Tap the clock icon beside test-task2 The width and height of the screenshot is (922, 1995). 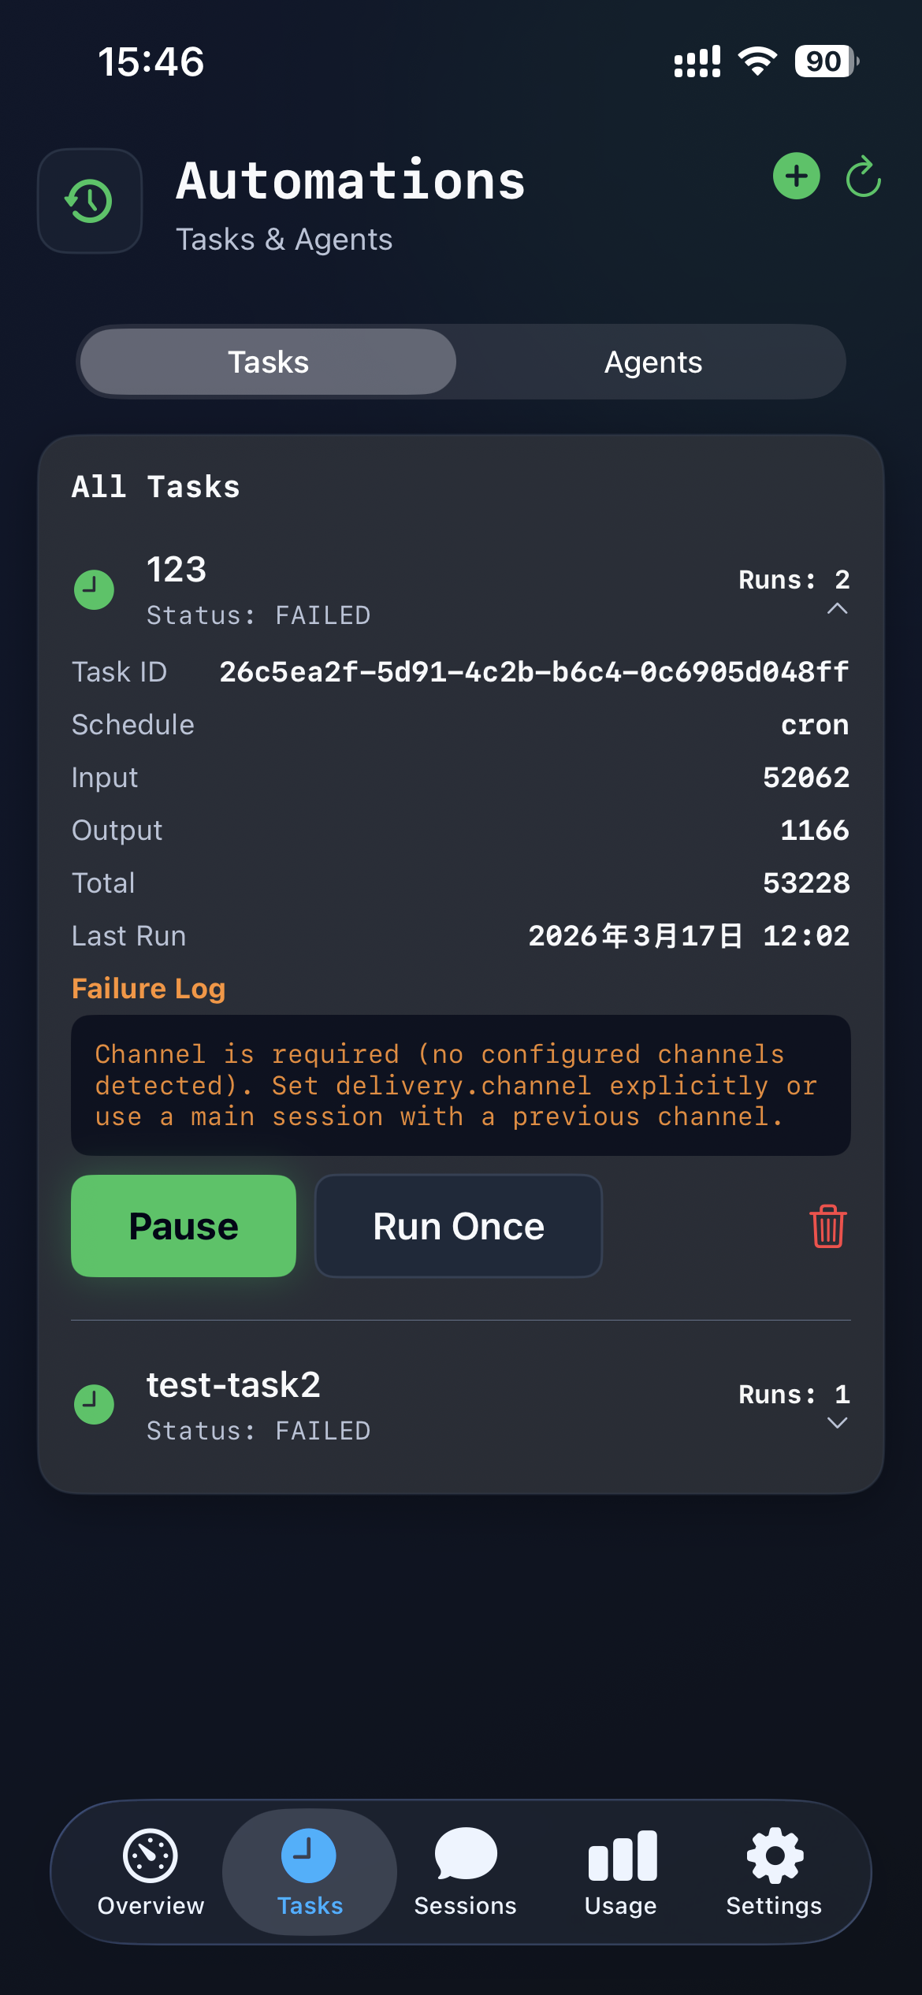click(94, 1404)
